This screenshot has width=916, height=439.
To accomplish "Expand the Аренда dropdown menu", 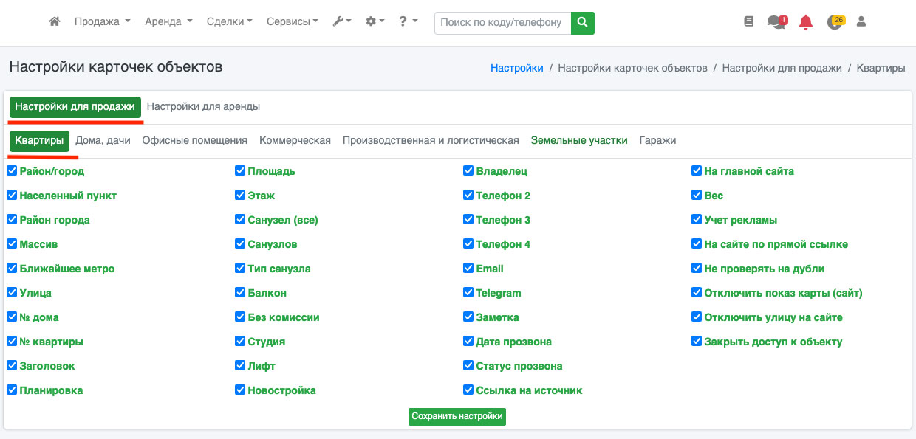I will pos(168,22).
